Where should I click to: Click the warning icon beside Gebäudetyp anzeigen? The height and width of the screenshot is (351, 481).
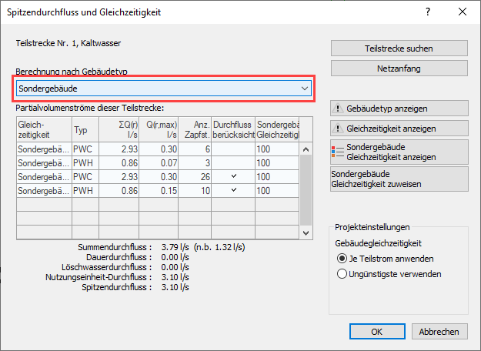click(x=338, y=109)
